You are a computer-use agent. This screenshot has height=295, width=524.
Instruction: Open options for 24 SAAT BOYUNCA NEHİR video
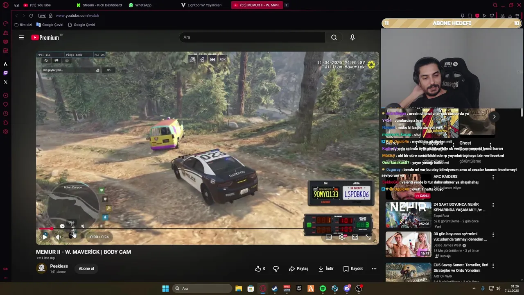493,205
